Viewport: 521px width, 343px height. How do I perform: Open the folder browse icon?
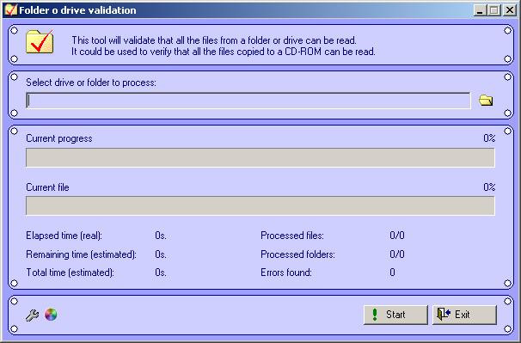coord(486,101)
